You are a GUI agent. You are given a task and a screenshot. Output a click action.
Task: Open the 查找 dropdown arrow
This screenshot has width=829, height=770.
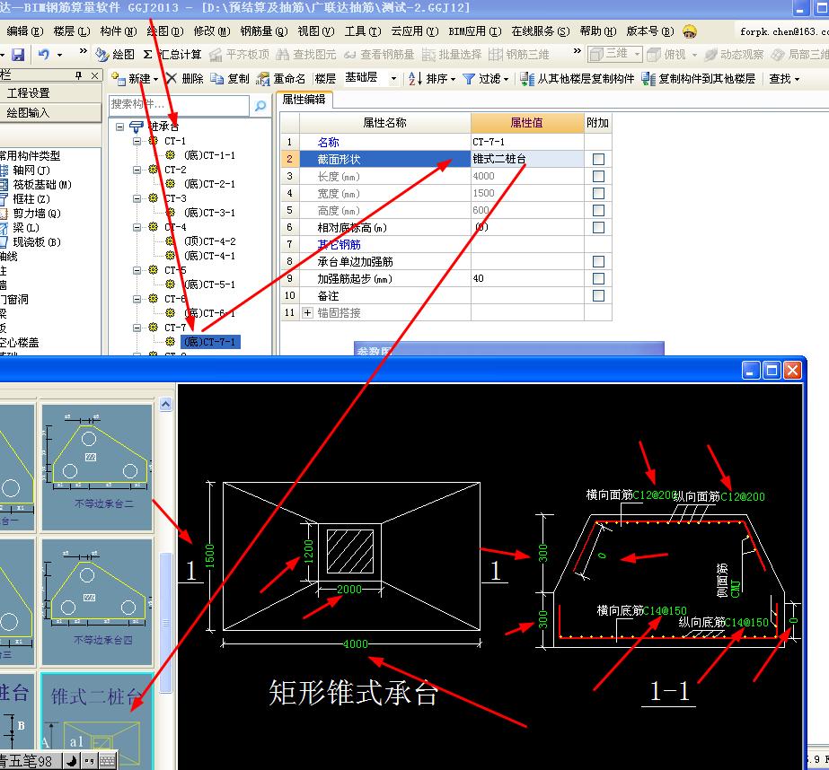click(x=797, y=79)
